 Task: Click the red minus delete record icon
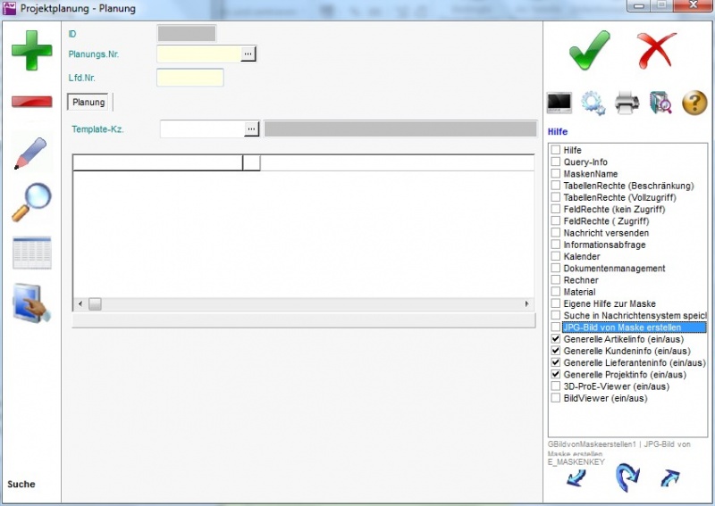[31, 101]
